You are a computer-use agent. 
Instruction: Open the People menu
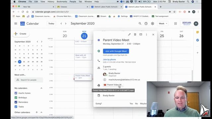[x=73, y=2]
